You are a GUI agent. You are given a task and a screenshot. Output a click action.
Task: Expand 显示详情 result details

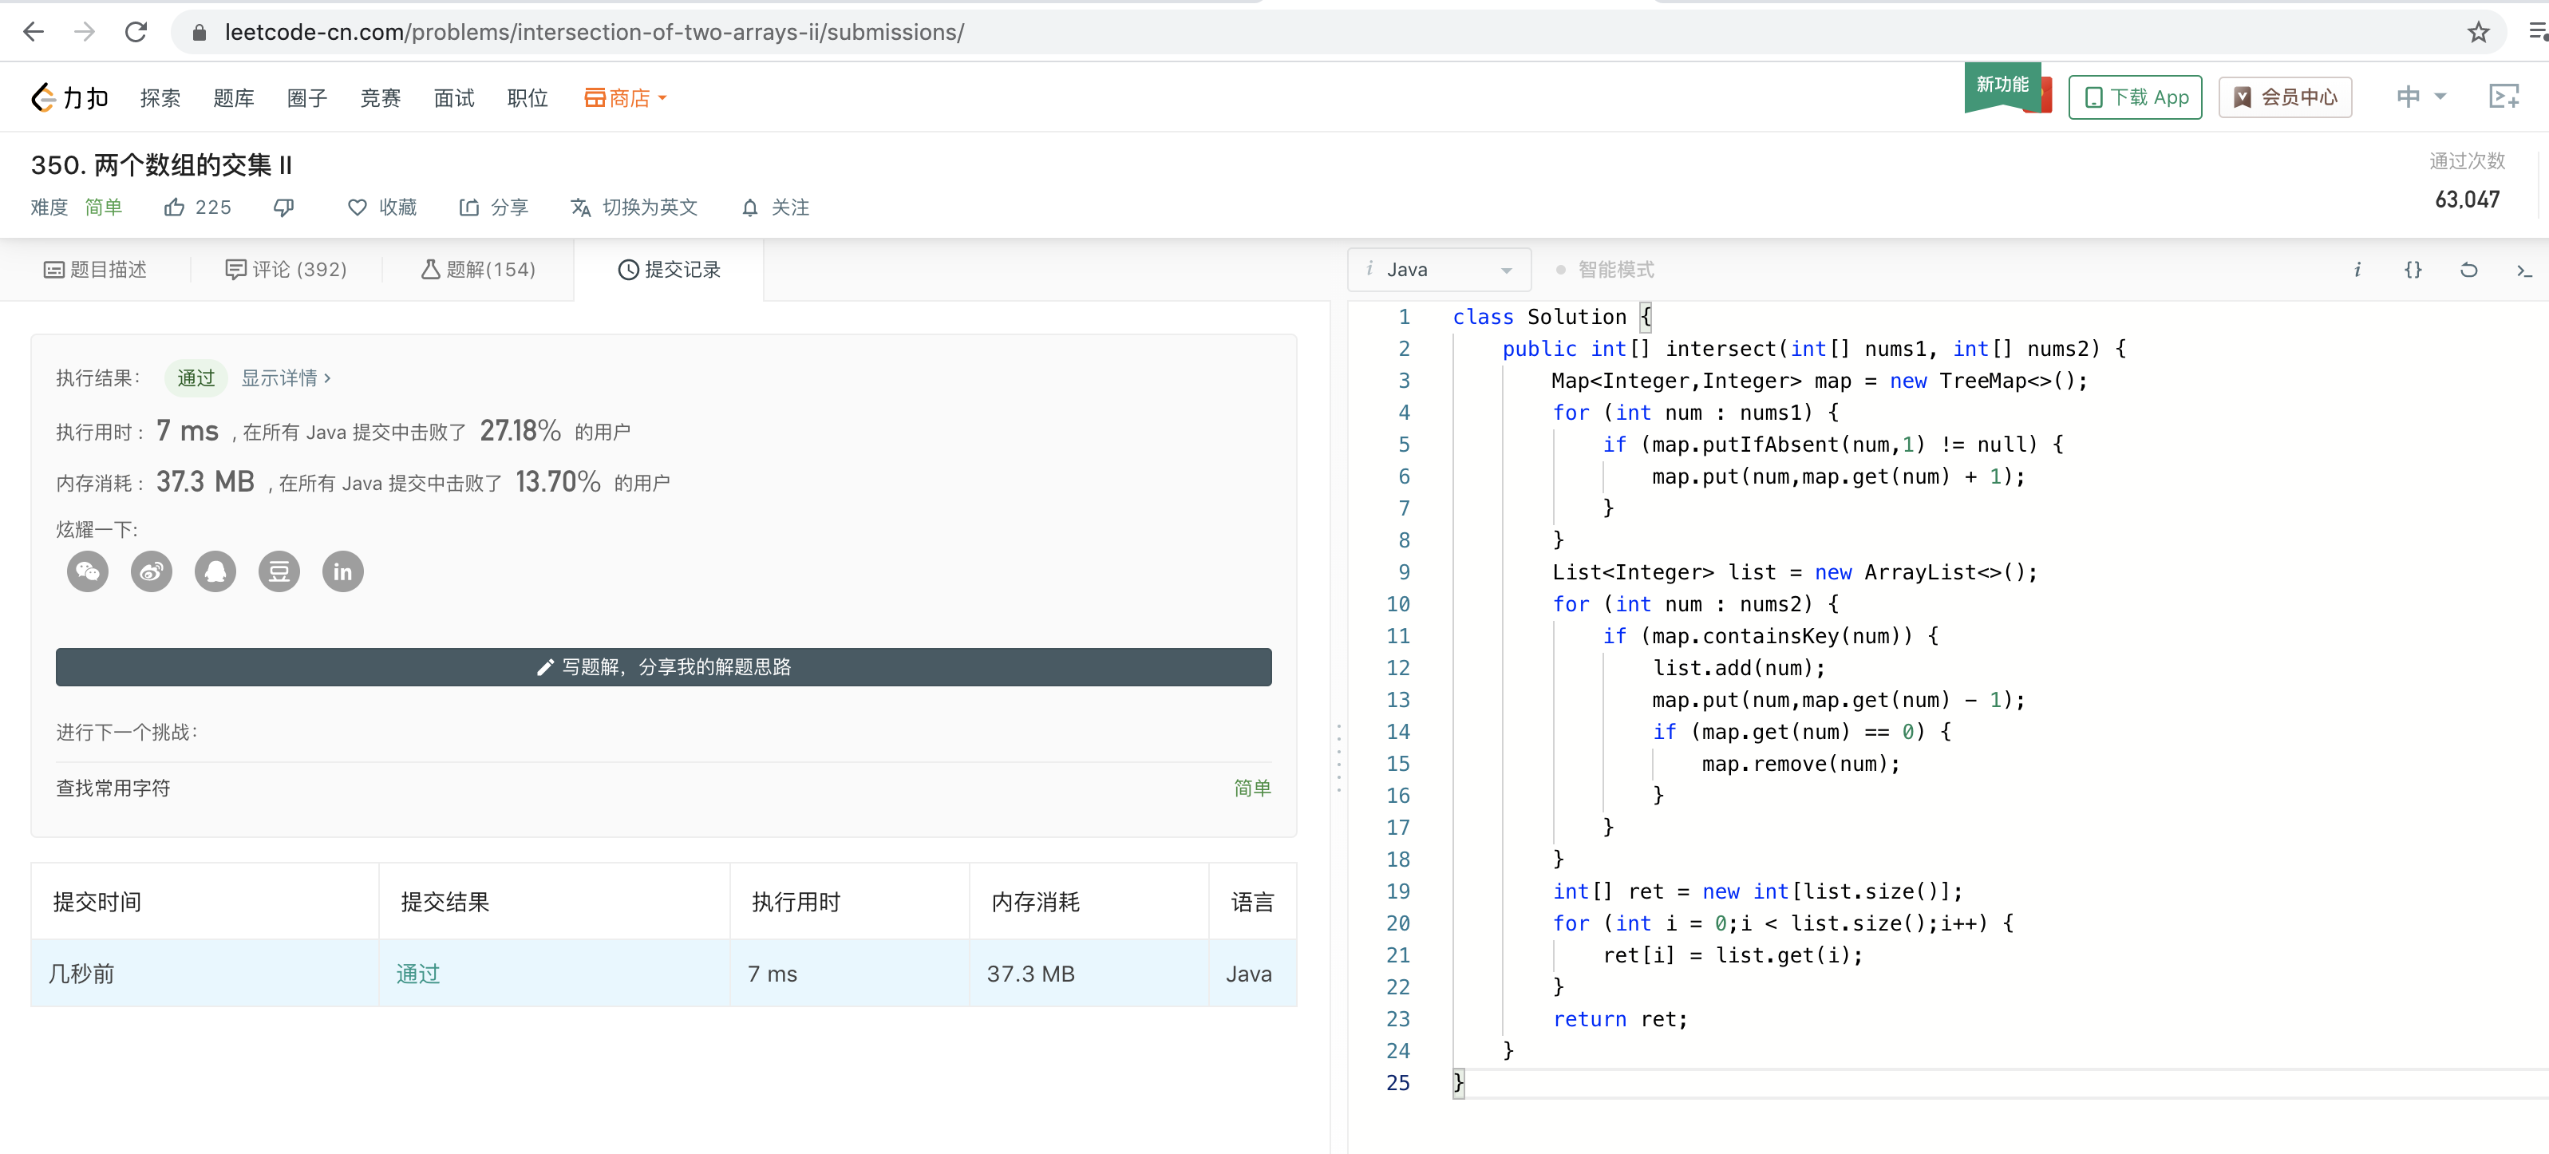pyautogui.click(x=286, y=378)
